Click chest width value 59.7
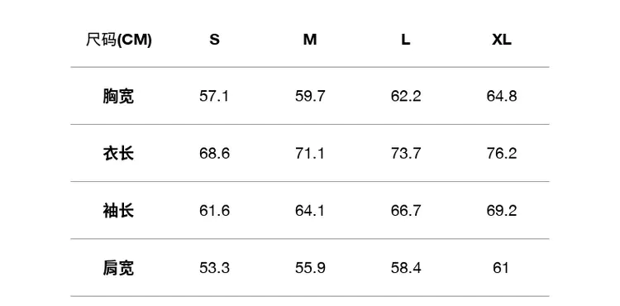620x306 pixels. [310, 96]
